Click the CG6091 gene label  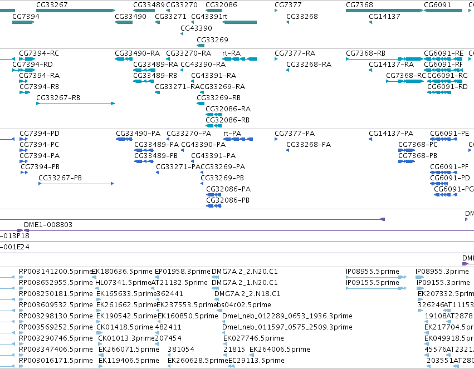tap(437, 5)
